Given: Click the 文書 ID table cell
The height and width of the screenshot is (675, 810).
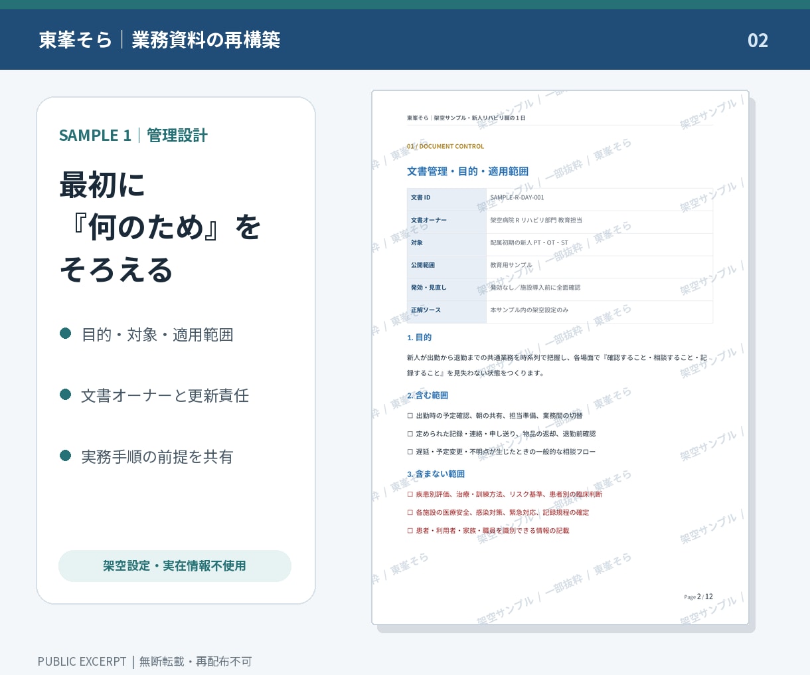Looking at the screenshot, I should [x=447, y=198].
